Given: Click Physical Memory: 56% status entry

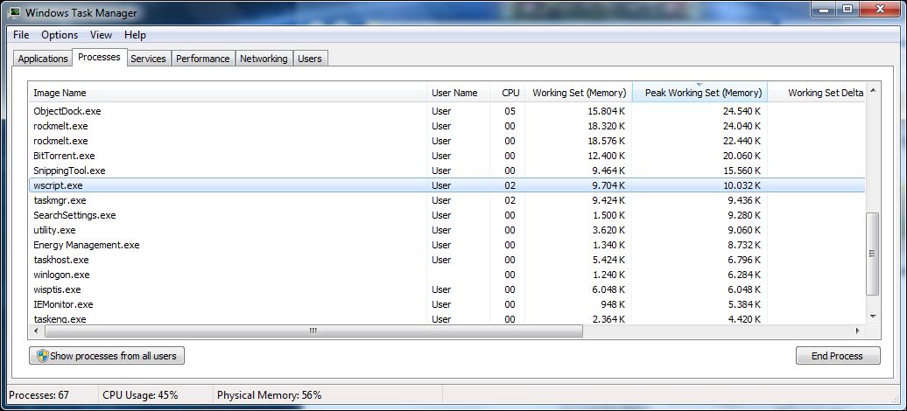Looking at the screenshot, I should [x=269, y=395].
